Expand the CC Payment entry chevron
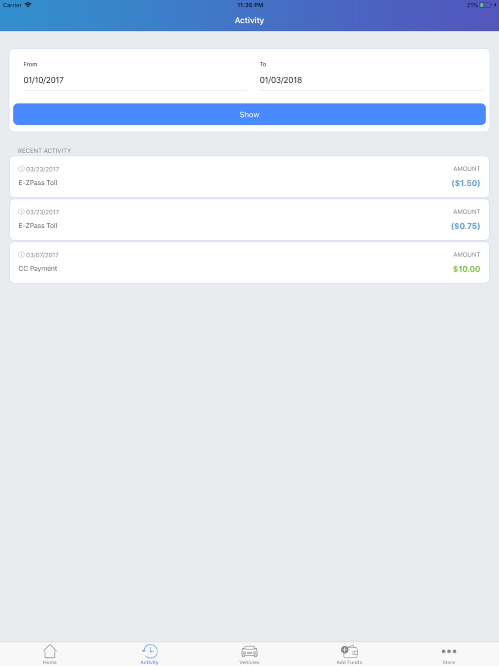The height and width of the screenshot is (666, 499). point(21,255)
